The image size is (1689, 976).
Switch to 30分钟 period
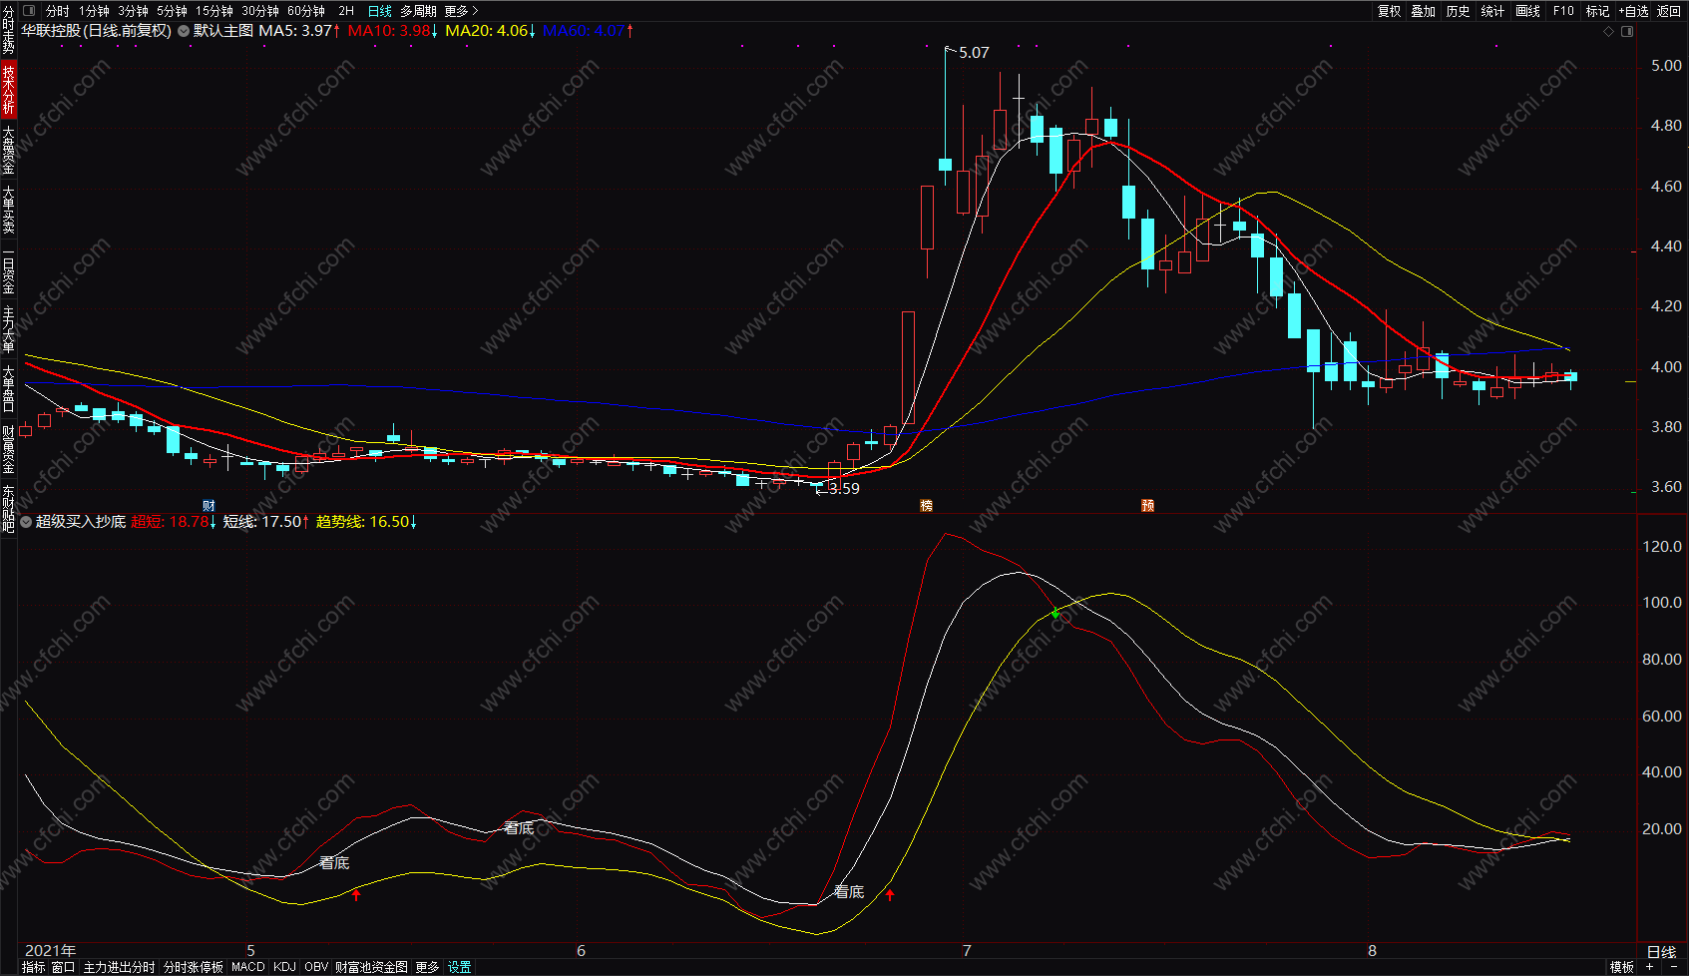[260, 11]
